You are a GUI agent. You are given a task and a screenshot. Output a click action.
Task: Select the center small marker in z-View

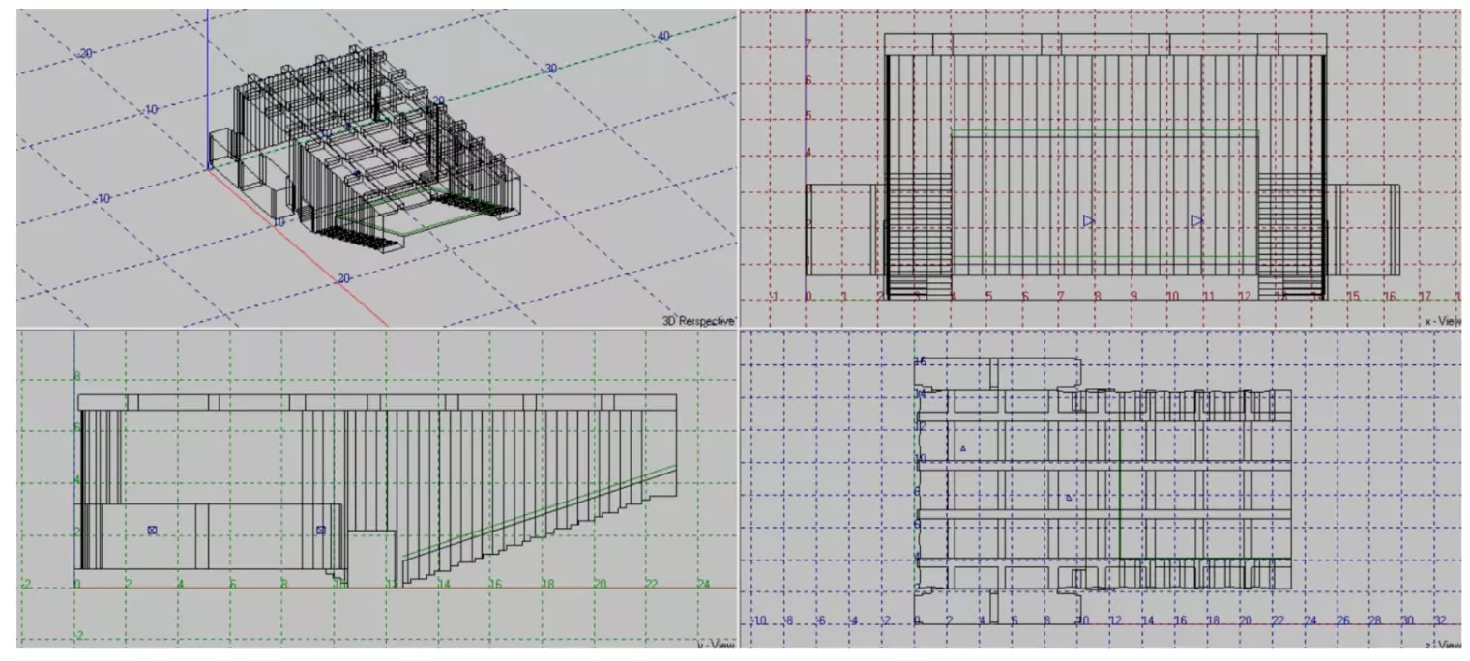click(1069, 497)
